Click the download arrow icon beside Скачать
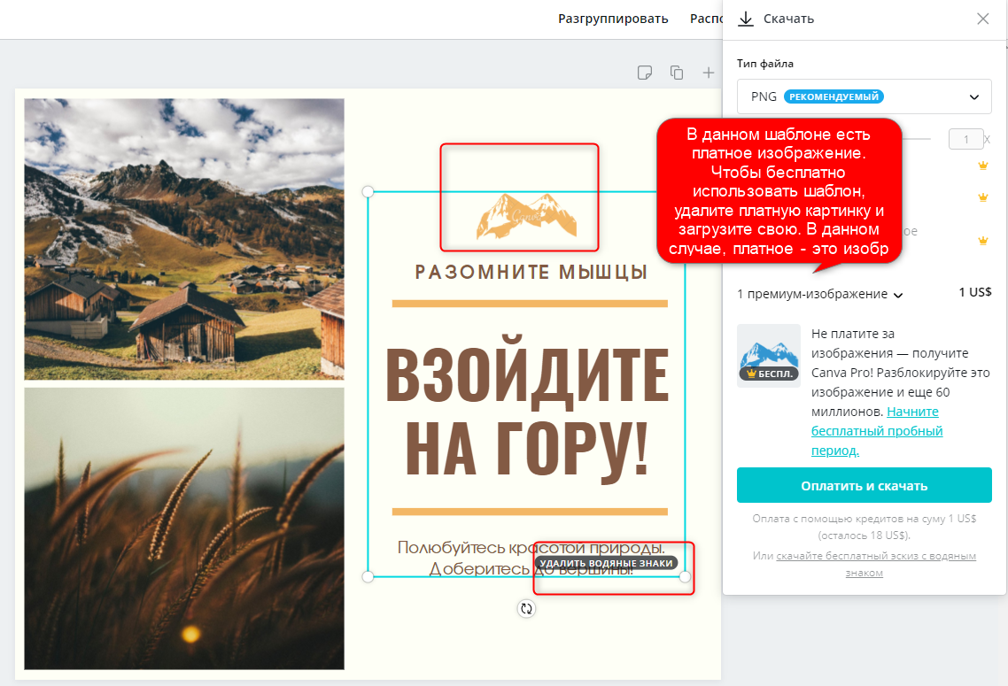 point(746,19)
